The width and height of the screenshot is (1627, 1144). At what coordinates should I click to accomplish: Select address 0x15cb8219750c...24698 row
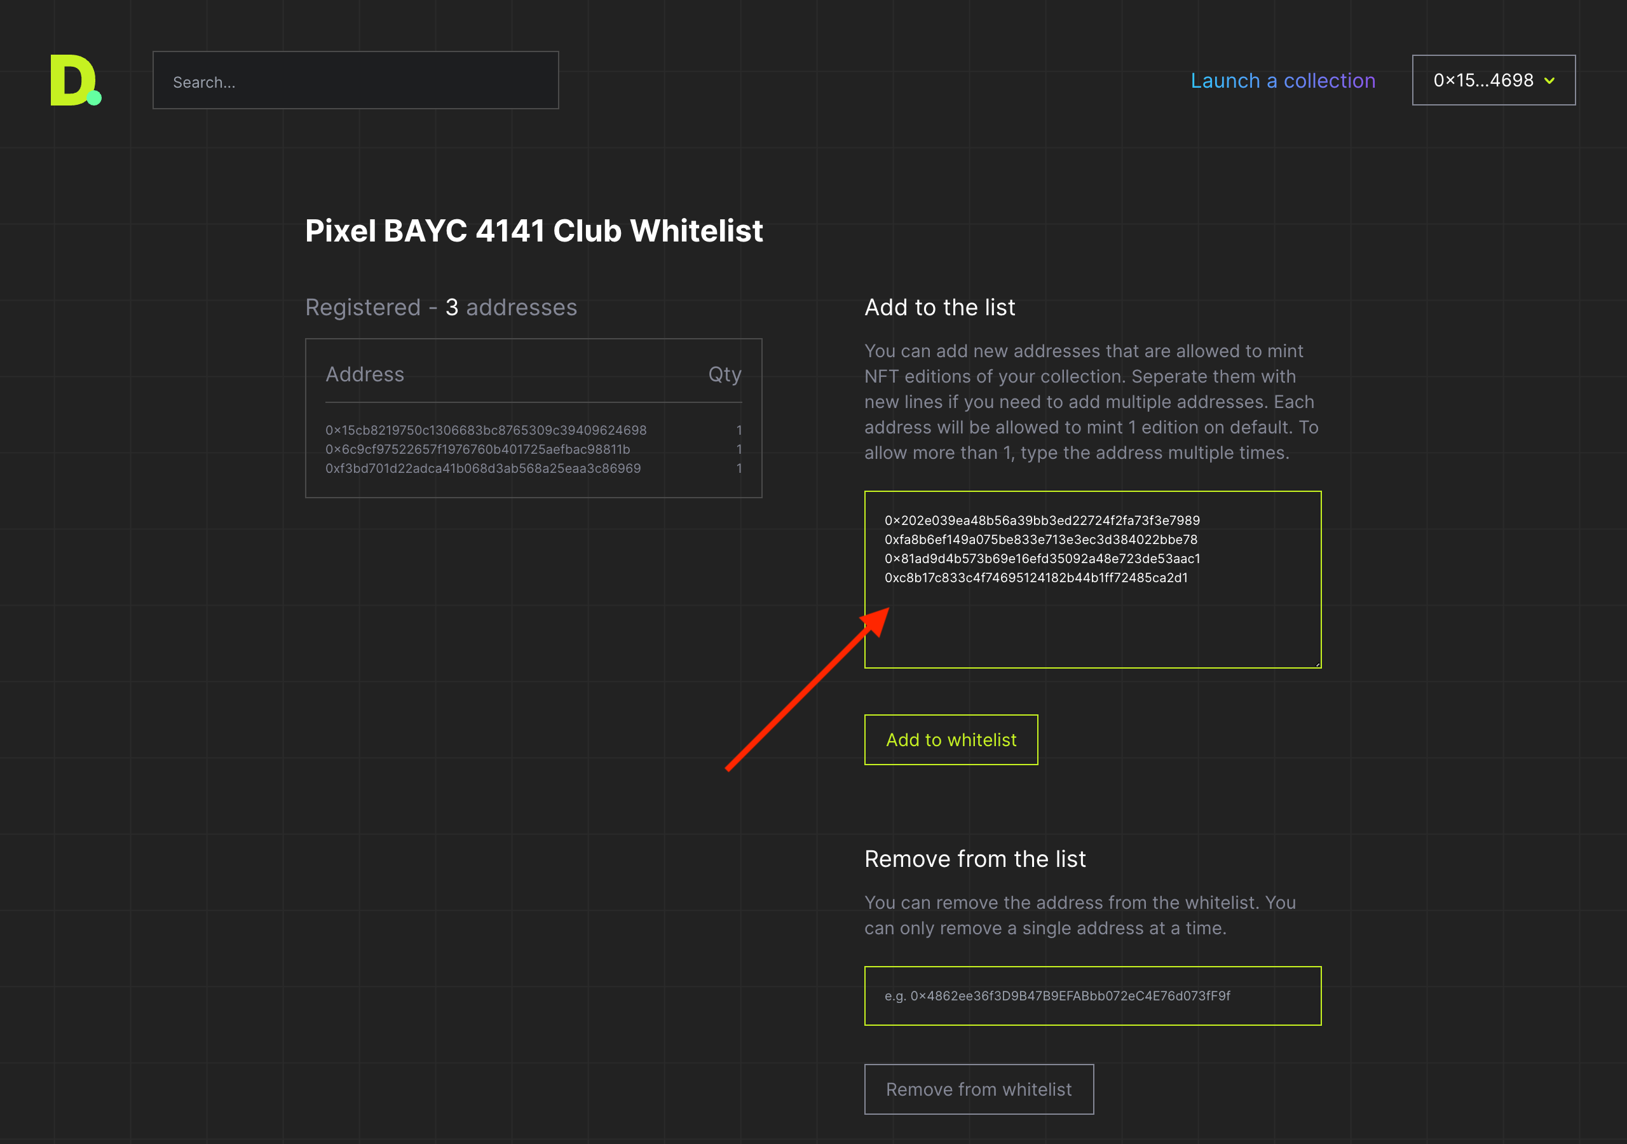point(534,430)
